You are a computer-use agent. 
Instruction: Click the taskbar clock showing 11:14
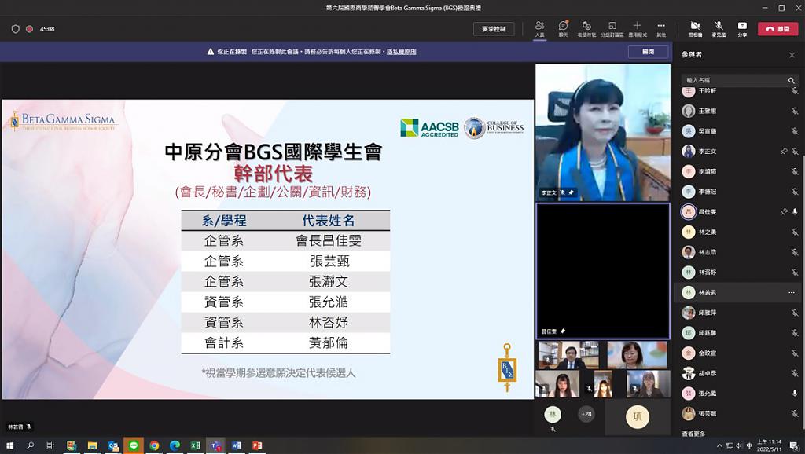coord(769,445)
